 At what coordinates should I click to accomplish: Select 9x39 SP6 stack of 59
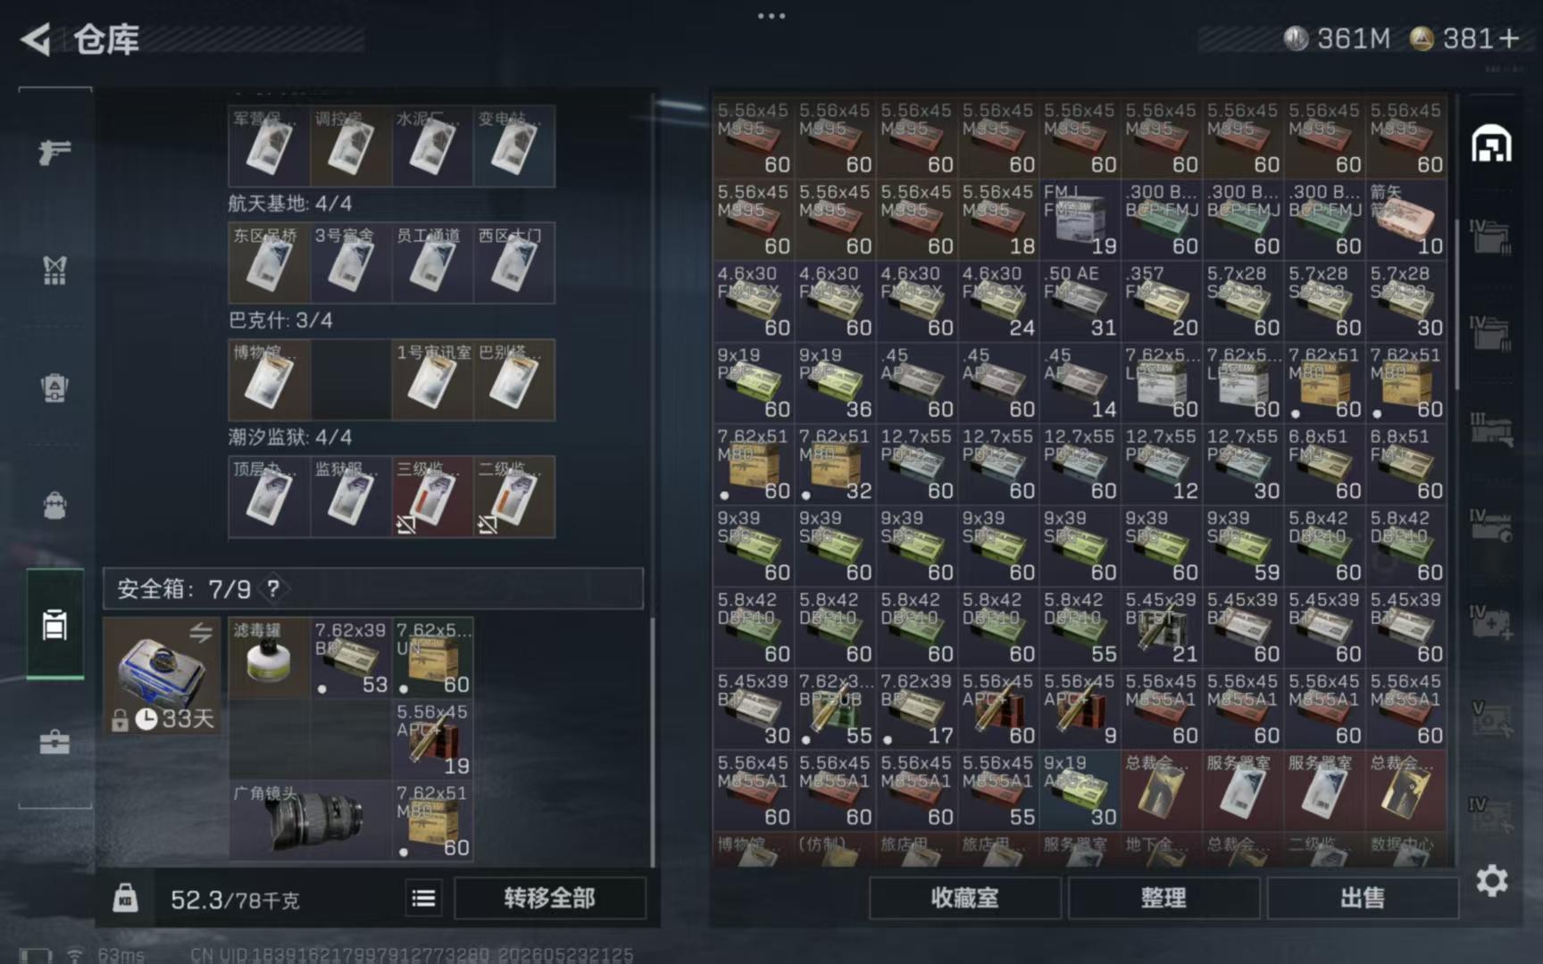(1243, 545)
